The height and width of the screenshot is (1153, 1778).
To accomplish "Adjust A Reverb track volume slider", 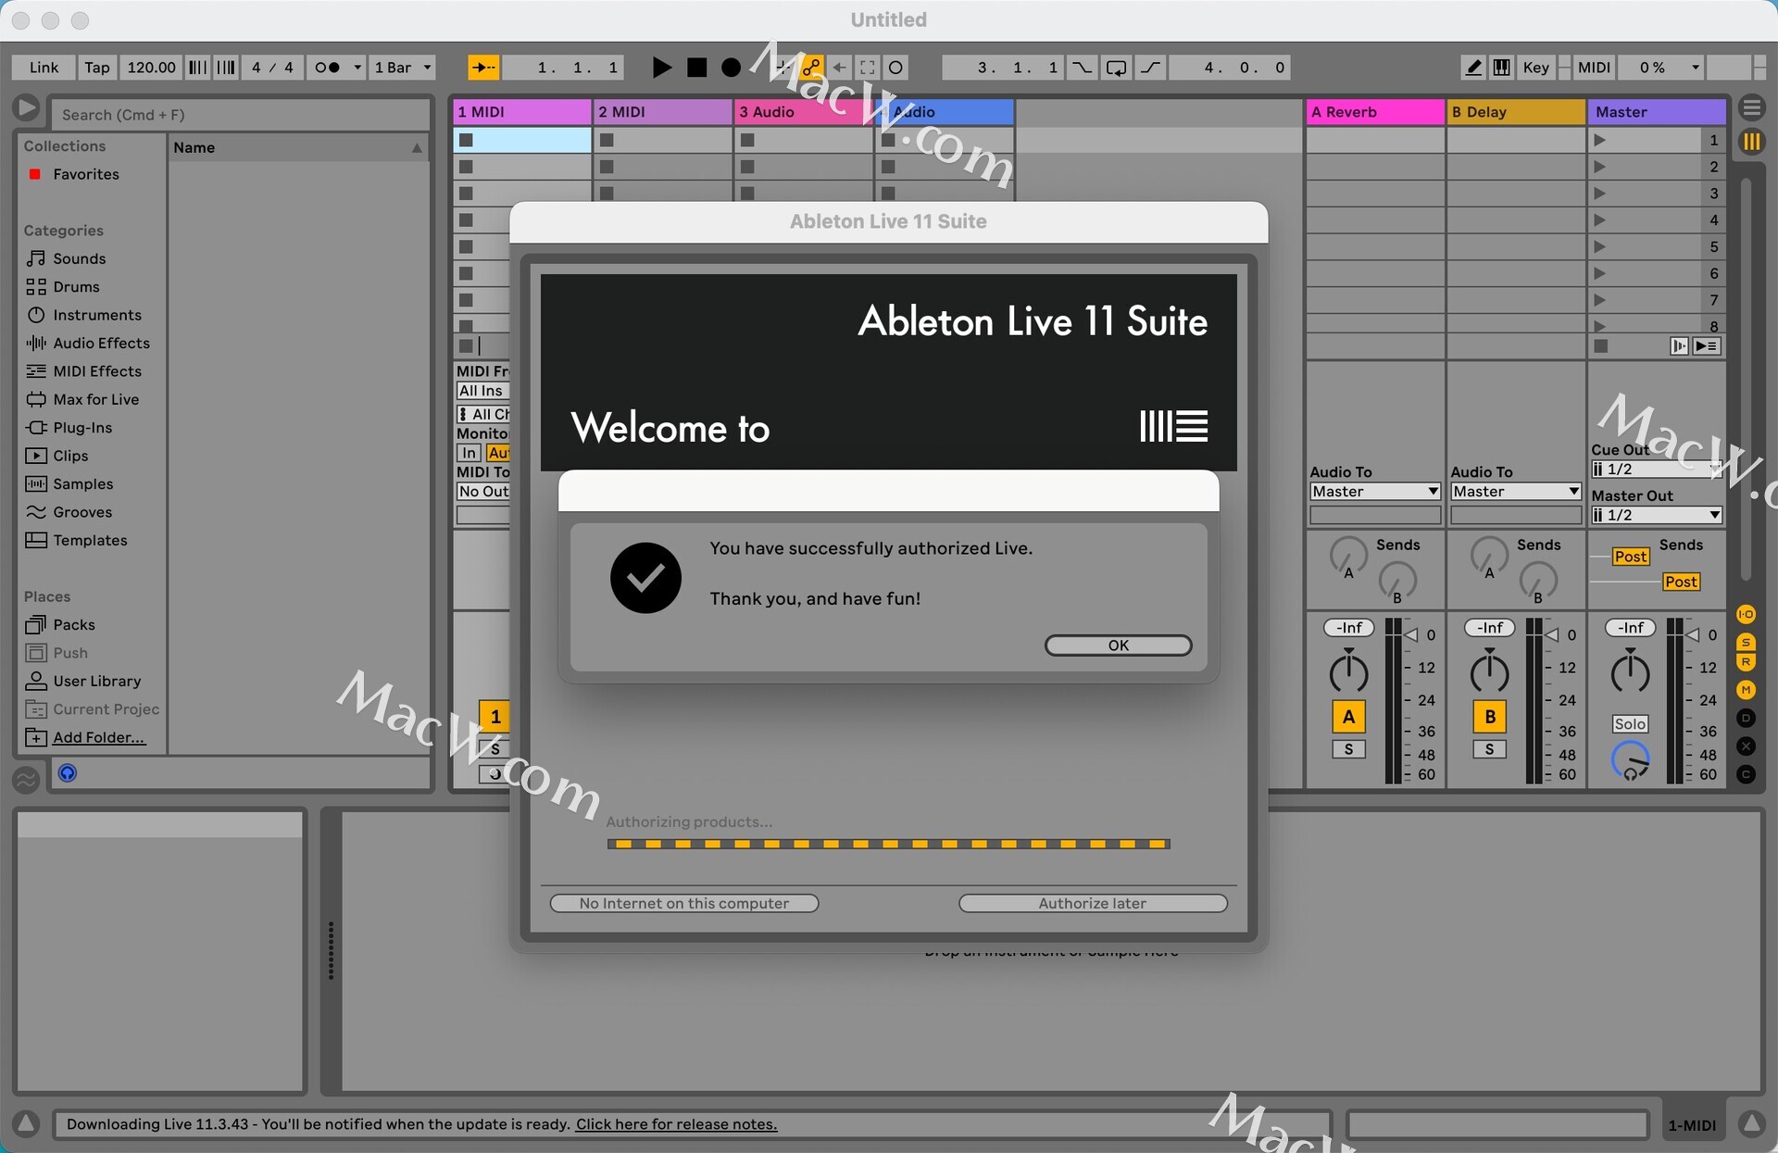I will tap(1411, 635).
